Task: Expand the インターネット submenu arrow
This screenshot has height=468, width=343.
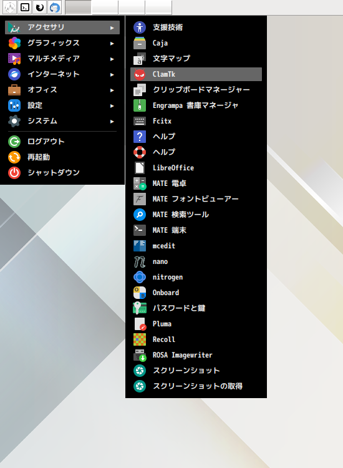Action: [x=112, y=75]
